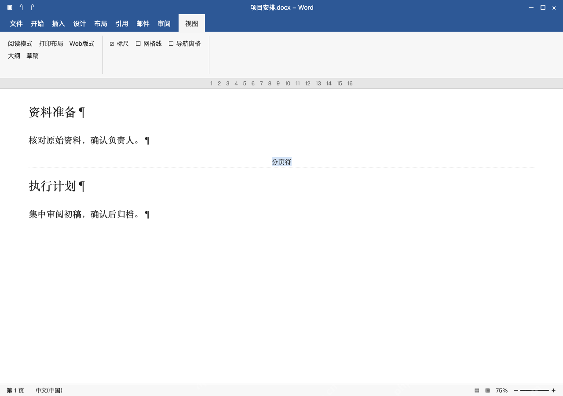Click the heading 资料准备
Image resolution: width=563 pixels, height=396 pixels.
point(52,112)
